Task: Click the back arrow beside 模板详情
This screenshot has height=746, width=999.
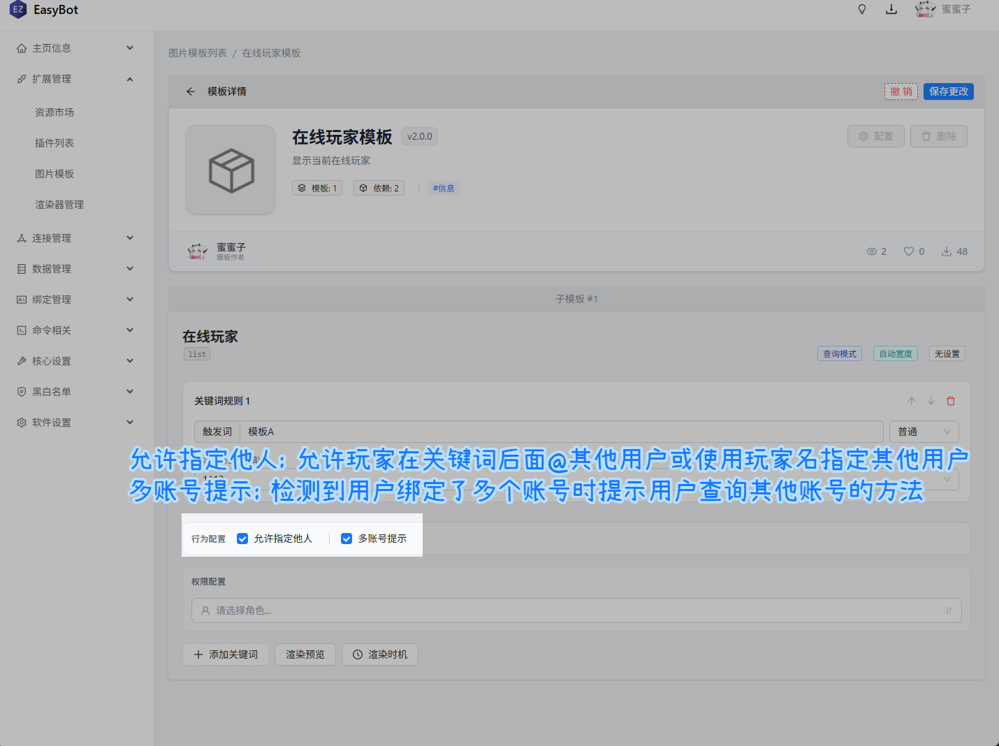Action: click(x=190, y=92)
